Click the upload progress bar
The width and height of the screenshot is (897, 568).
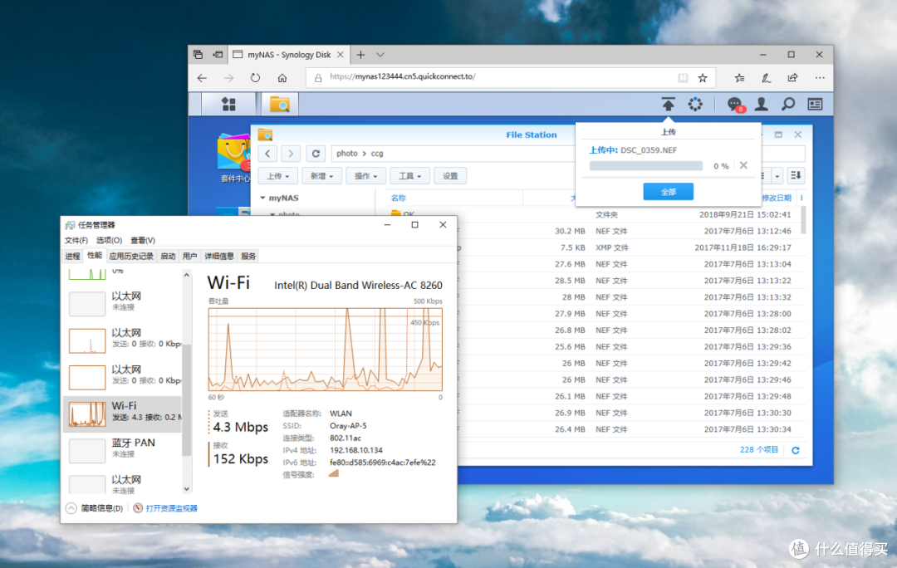pos(646,166)
